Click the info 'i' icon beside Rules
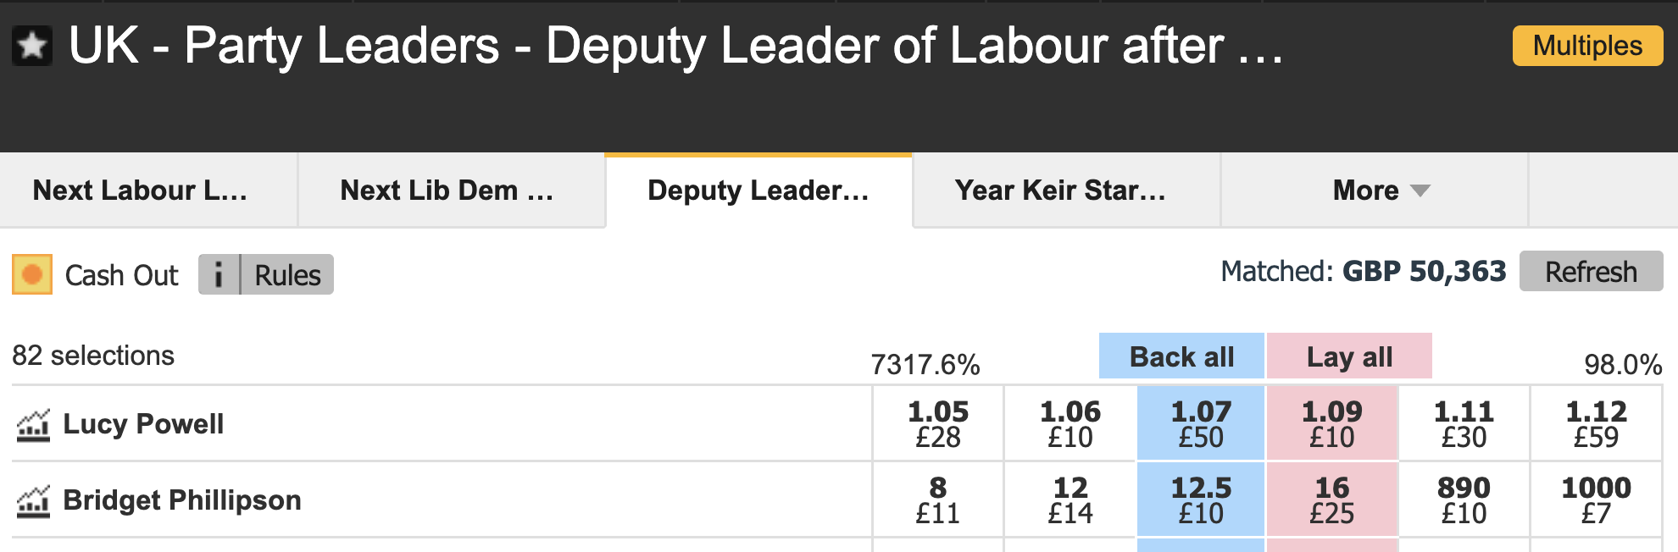Viewport: 1678px width, 552px height. (x=219, y=275)
